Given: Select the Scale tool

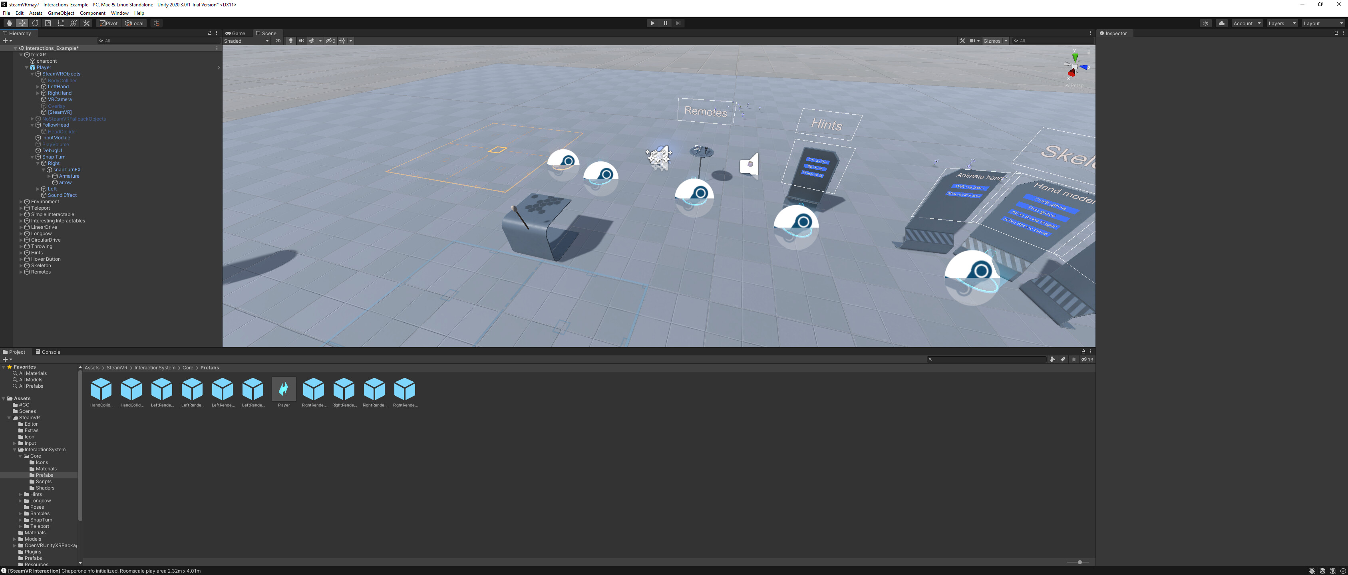Looking at the screenshot, I should tap(48, 23).
